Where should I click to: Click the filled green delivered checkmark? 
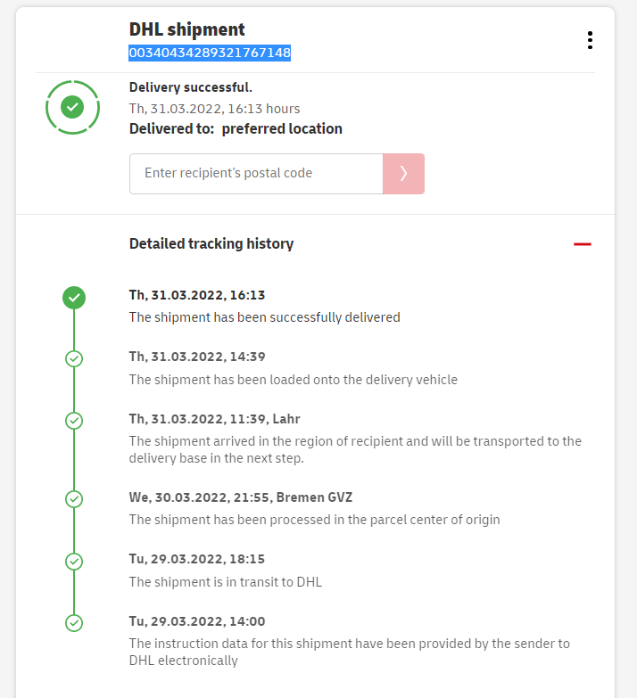pyautogui.click(x=74, y=297)
